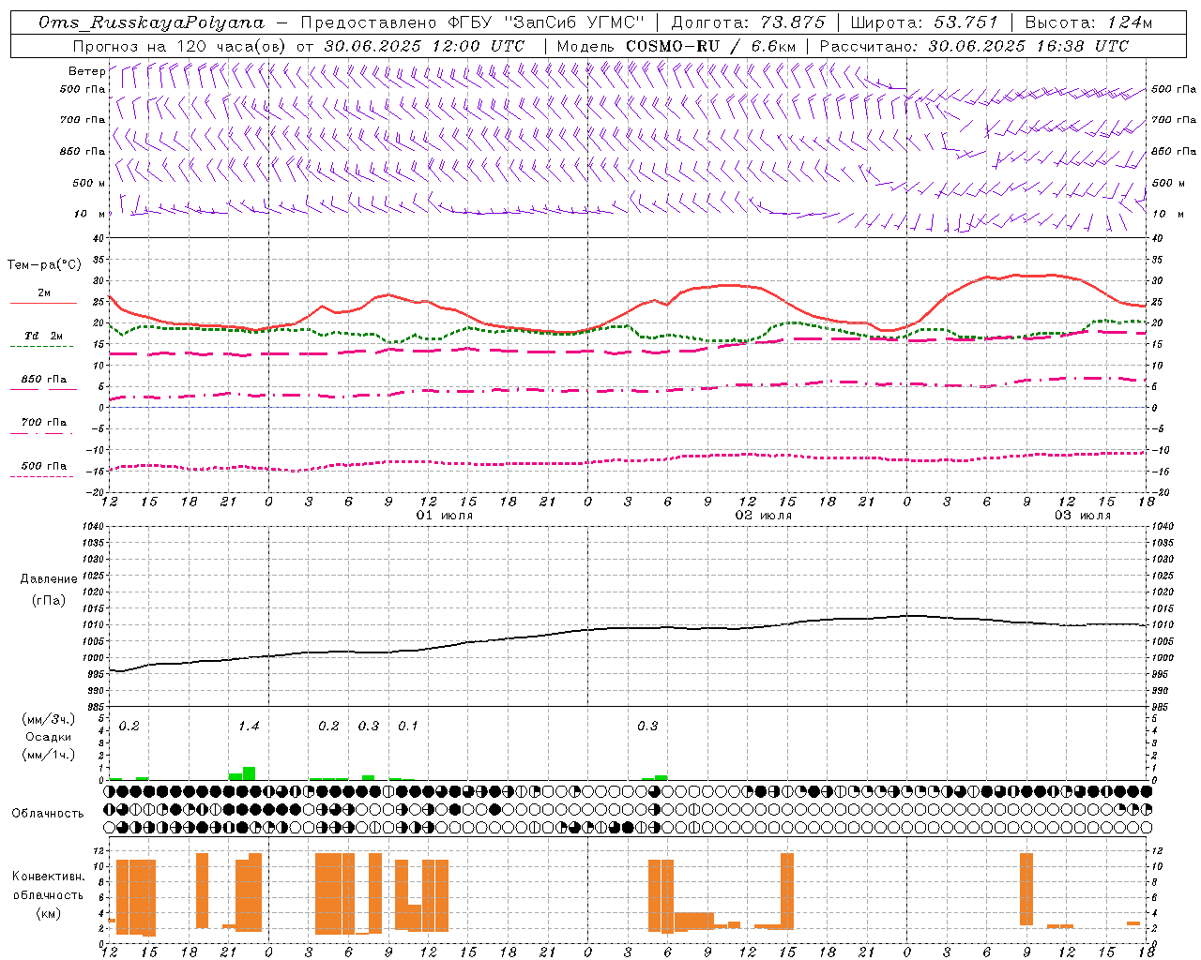
Task: Click the Рассчитано: 30.06.2025 16:38 UTC timestamp
Action: (x=974, y=46)
